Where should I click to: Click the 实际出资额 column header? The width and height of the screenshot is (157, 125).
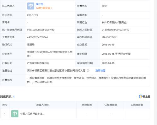point(137,105)
